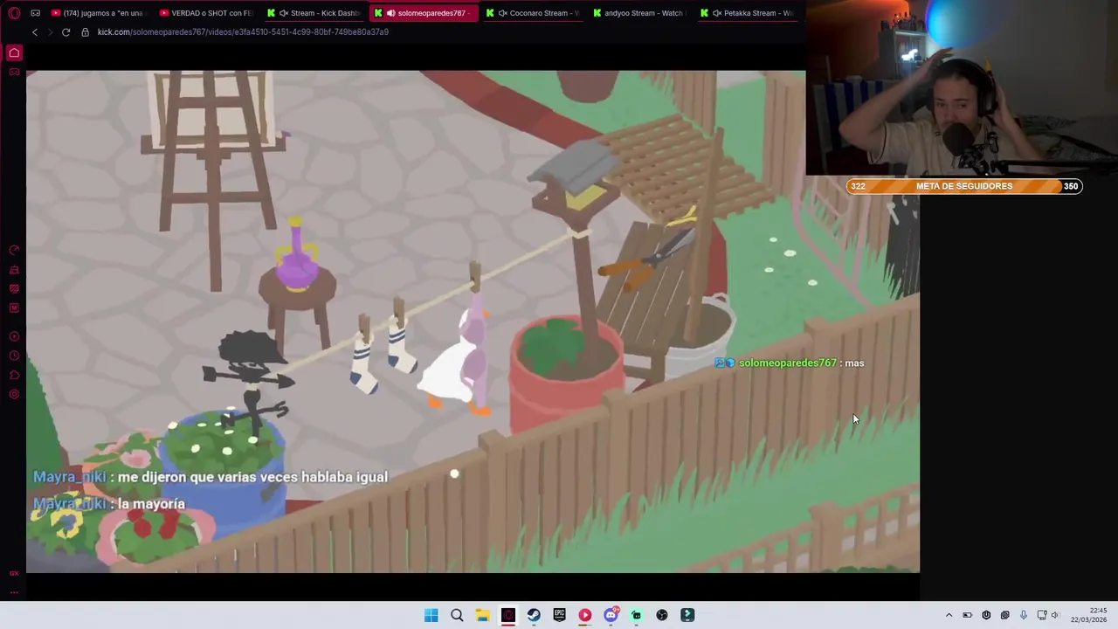Viewport: 1118px width, 629px height.
Task: Open Settings gear icon in sidebar
Action: [x=14, y=394]
